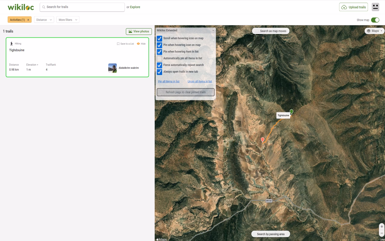This screenshot has height=241, width=385.
Task: Click the green trail end marker on the map
Action: (291, 111)
